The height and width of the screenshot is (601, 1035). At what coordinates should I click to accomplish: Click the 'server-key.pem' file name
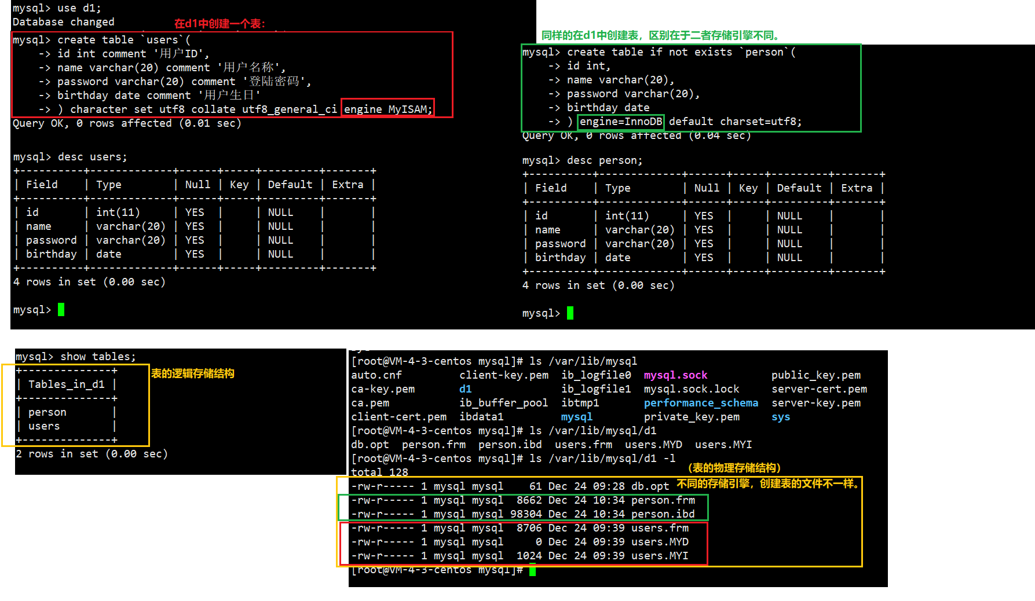tap(816, 403)
